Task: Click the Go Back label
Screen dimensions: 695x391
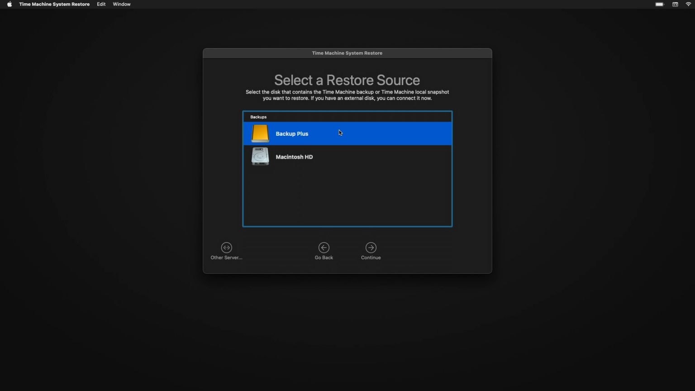Action: (324, 257)
